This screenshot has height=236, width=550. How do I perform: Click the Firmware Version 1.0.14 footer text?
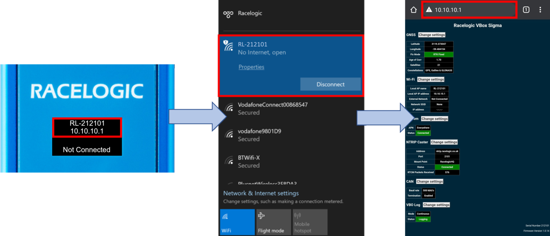536,231
